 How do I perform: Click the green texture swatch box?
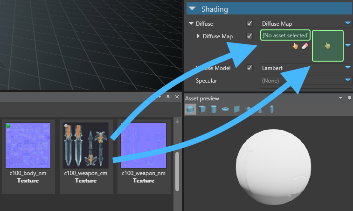point(327,45)
